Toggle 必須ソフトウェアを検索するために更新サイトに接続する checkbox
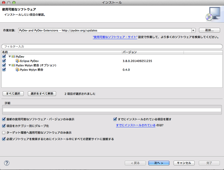Image resolution: width=224 pixels, height=170 pixels. (4, 139)
